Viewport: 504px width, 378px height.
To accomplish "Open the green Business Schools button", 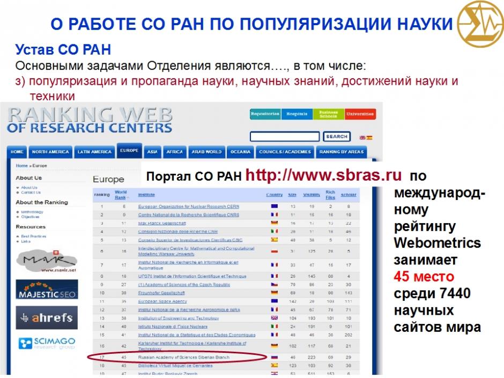I will [x=328, y=114].
